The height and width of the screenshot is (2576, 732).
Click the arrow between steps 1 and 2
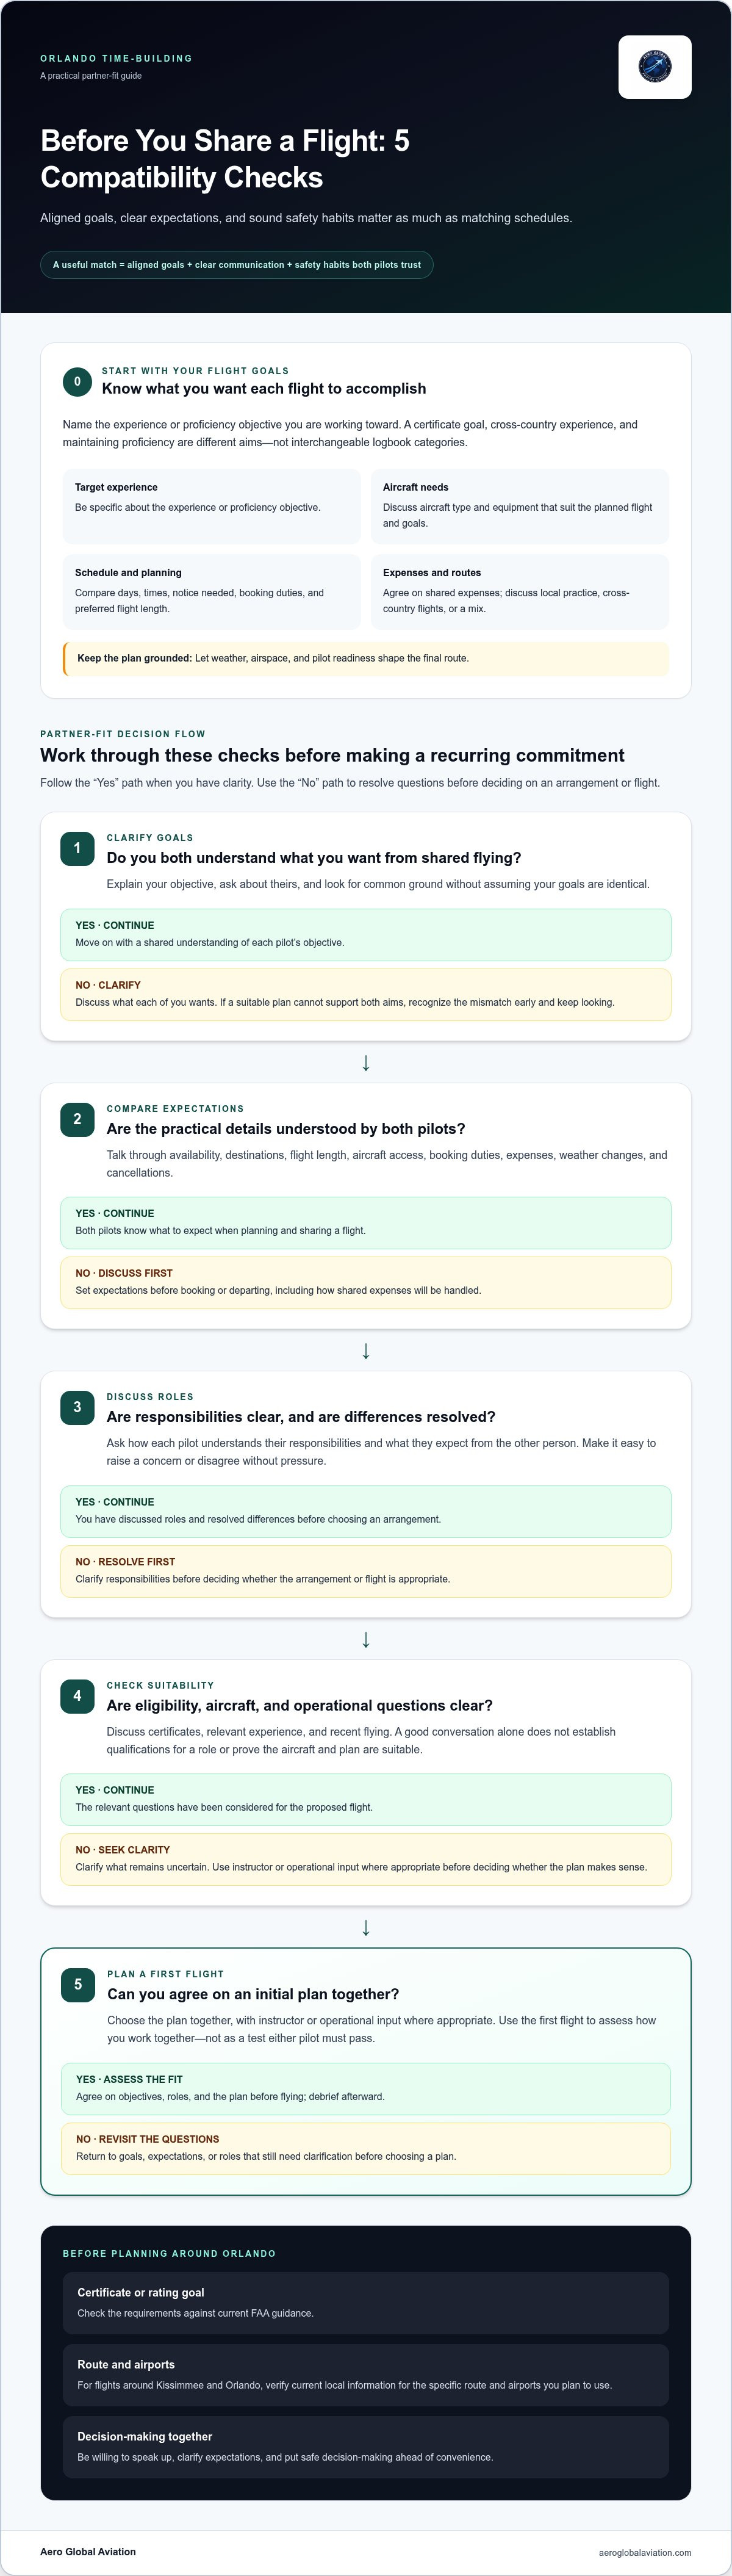[366, 1063]
